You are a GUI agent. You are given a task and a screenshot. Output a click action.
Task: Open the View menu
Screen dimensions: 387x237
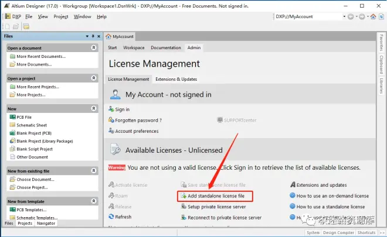tap(43, 16)
